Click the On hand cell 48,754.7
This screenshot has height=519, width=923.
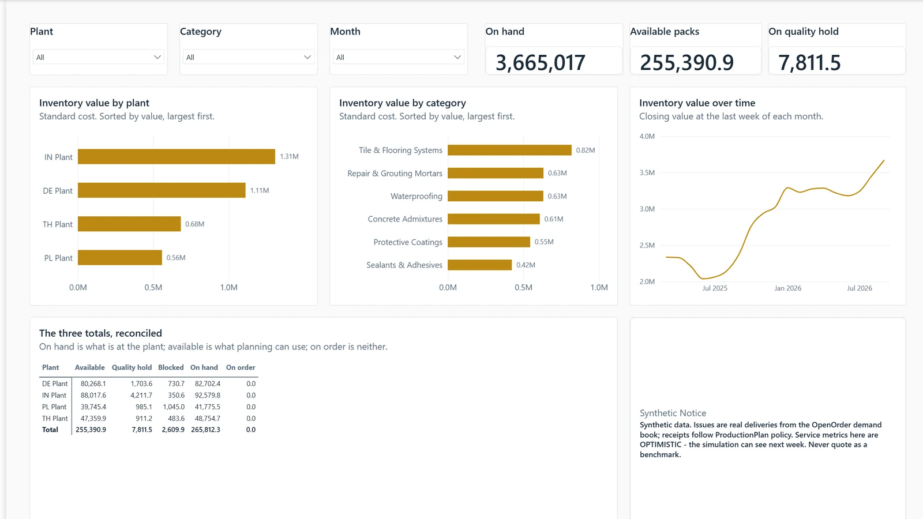(x=208, y=418)
